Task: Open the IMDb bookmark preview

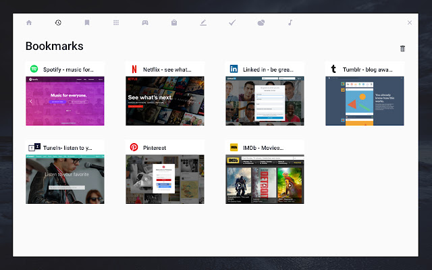Action: [265, 180]
